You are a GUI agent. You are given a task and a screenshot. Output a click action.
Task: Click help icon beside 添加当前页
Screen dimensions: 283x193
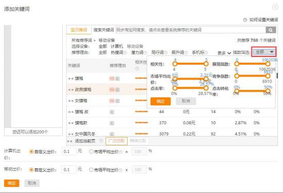click(x=101, y=141)
